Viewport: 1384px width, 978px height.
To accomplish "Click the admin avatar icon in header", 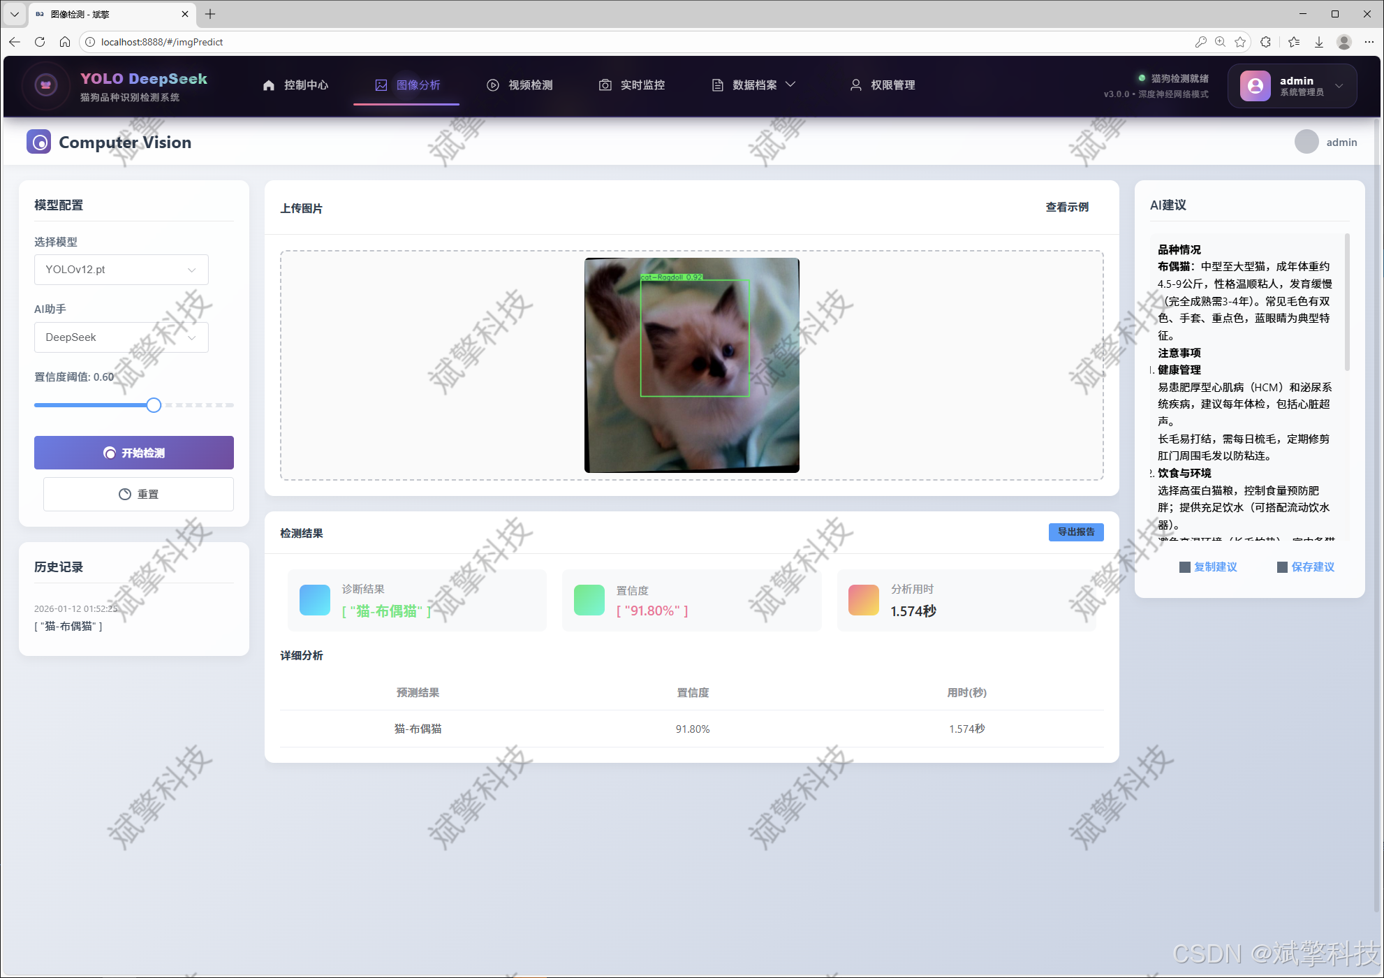I will (x=1255, y=85).
